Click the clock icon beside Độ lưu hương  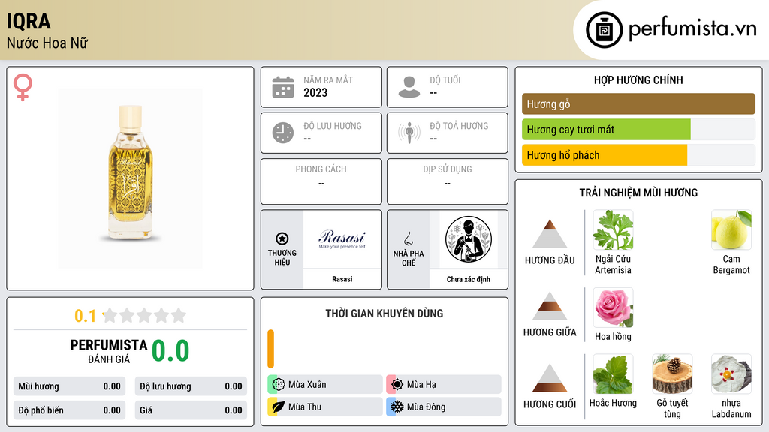283,133
